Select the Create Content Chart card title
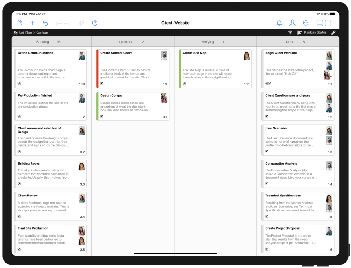The height and width of the screenshot is (268, 351). (116, 53)
